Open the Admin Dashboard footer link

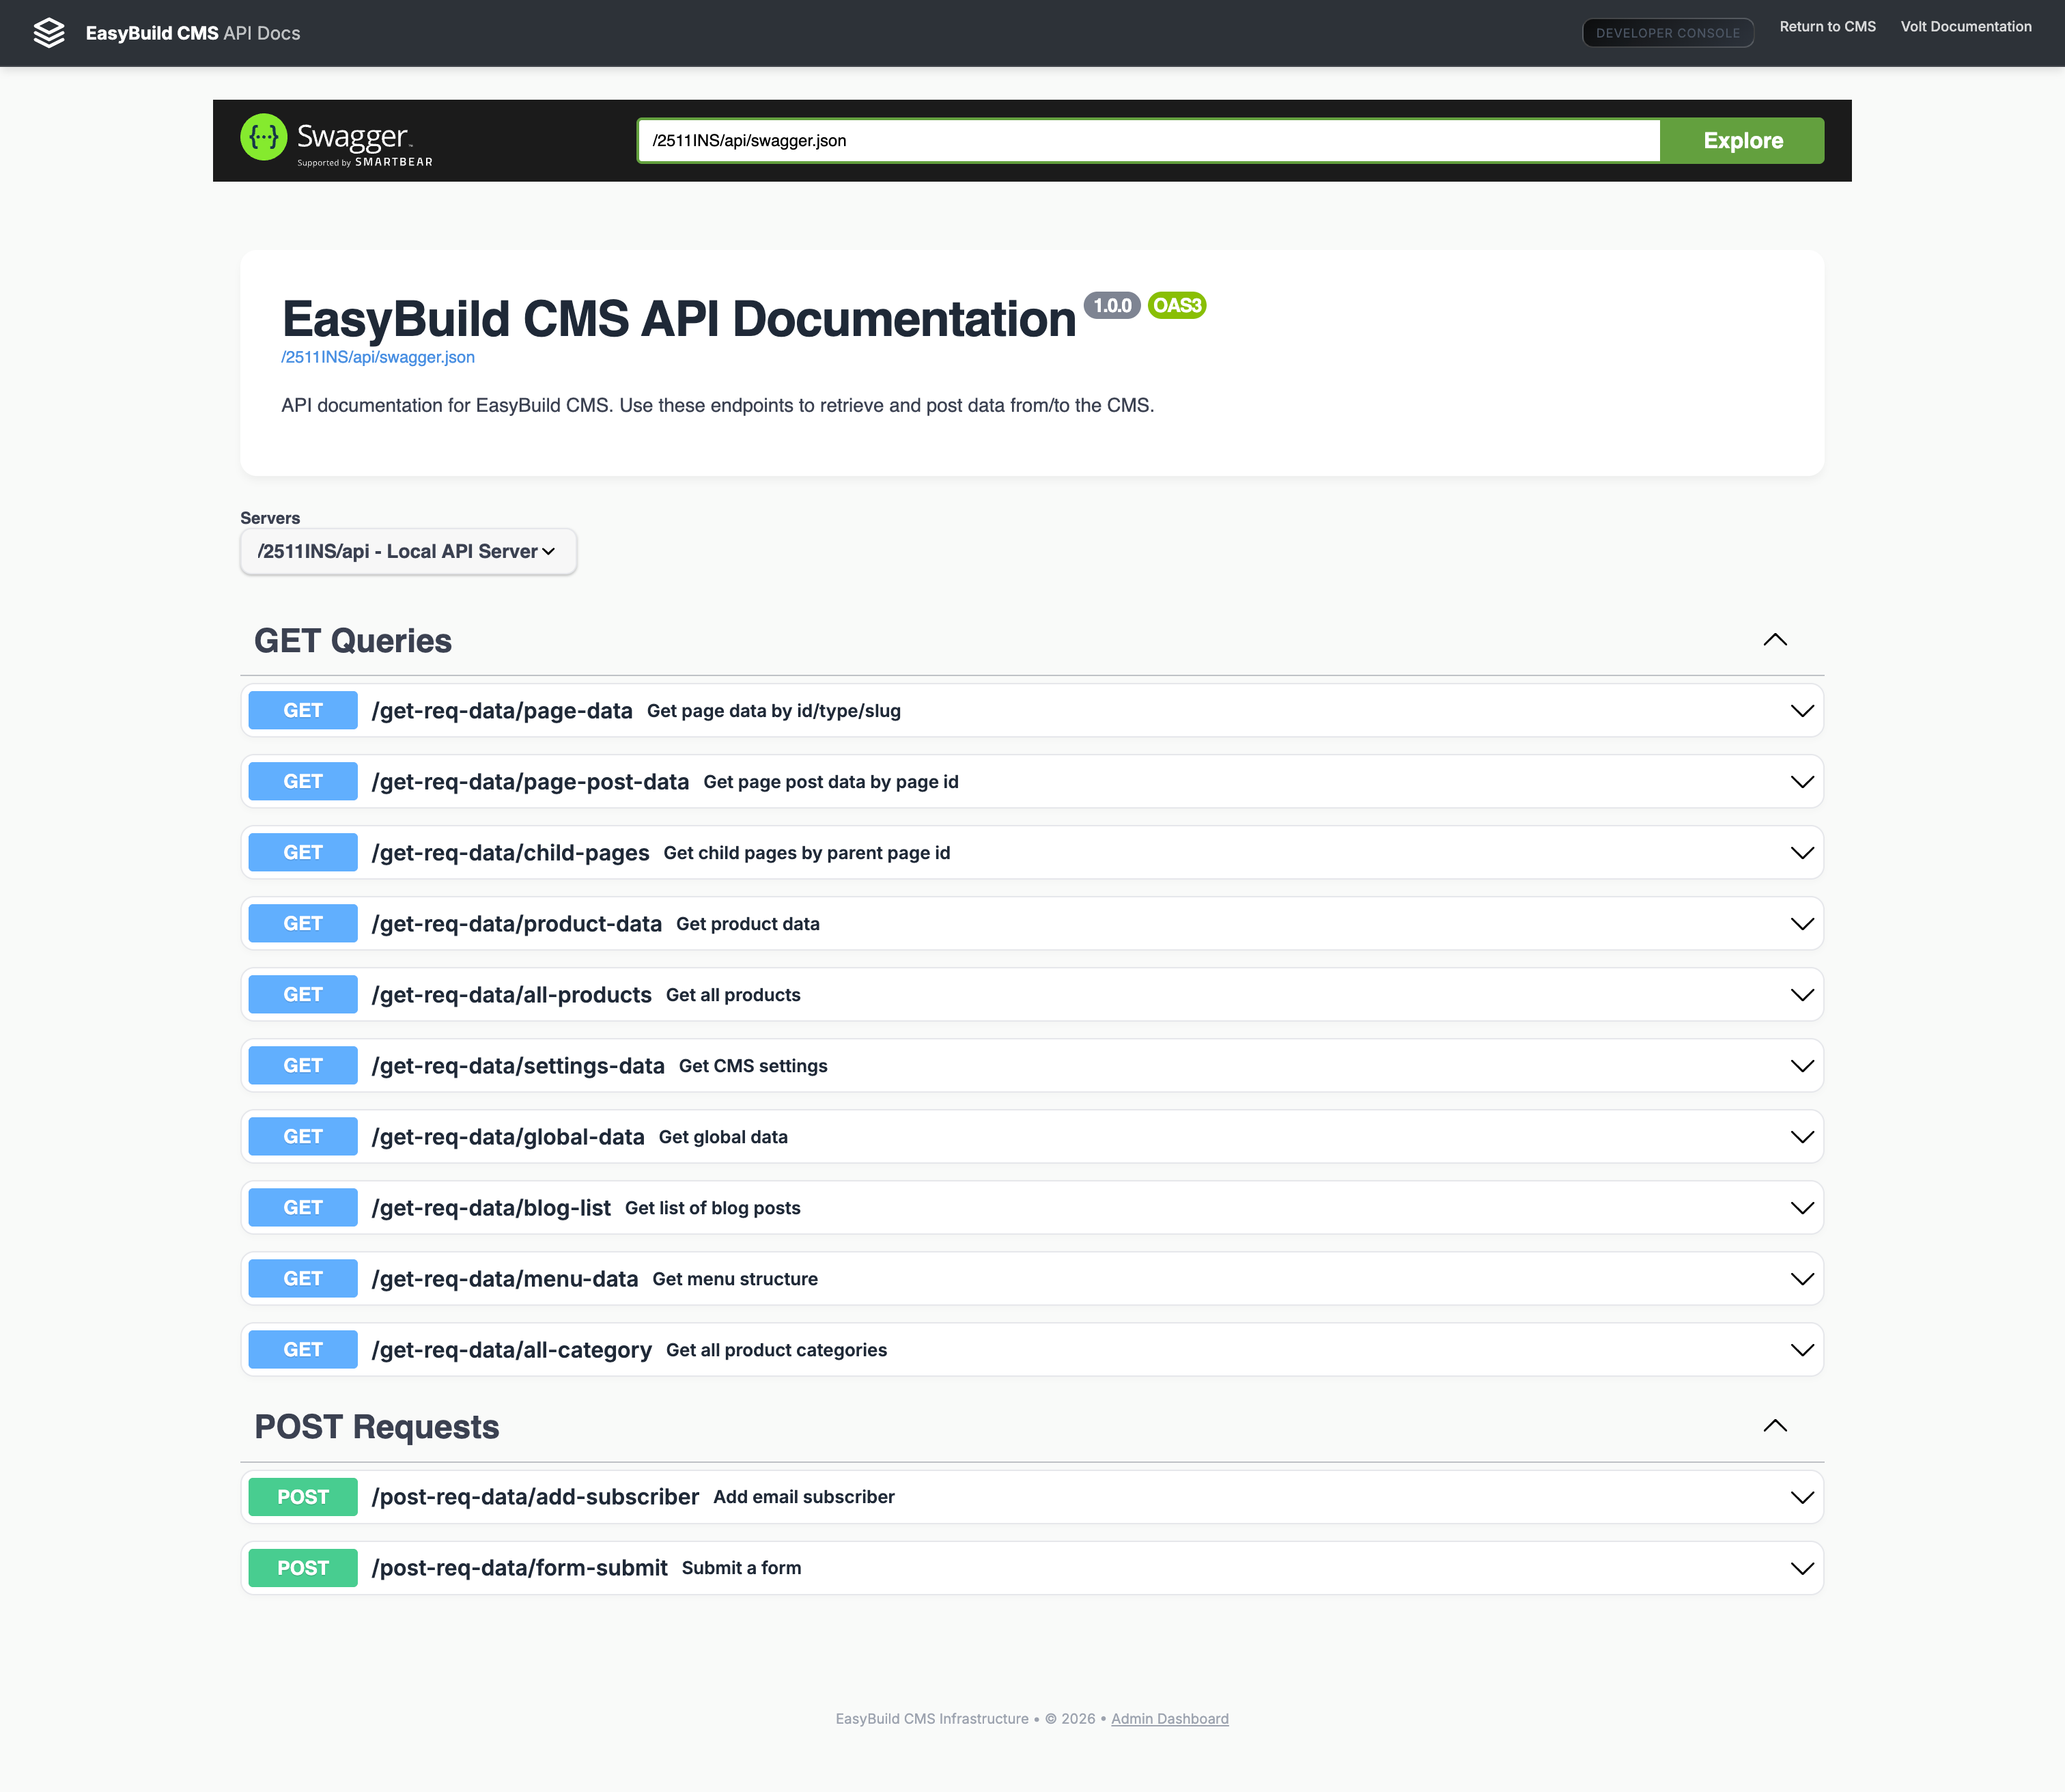pyautogui.click(x=1169, y=1719)
